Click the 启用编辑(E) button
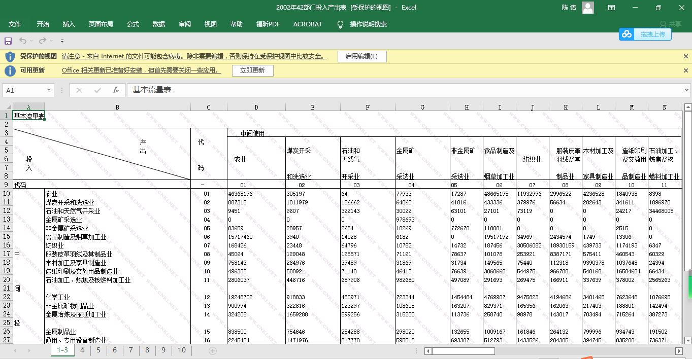The width and height of the screenshot is (692, 359). tap(361, 56)
